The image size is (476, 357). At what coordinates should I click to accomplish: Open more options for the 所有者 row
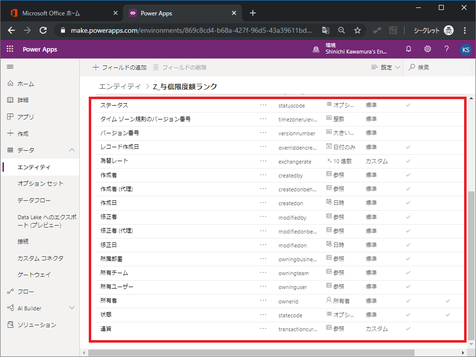click(263, 300)
